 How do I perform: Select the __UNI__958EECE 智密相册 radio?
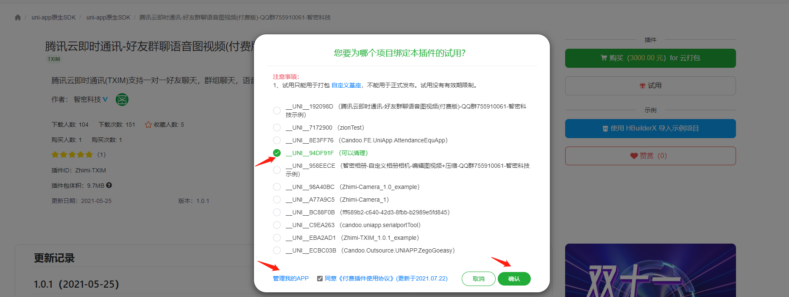277,170
